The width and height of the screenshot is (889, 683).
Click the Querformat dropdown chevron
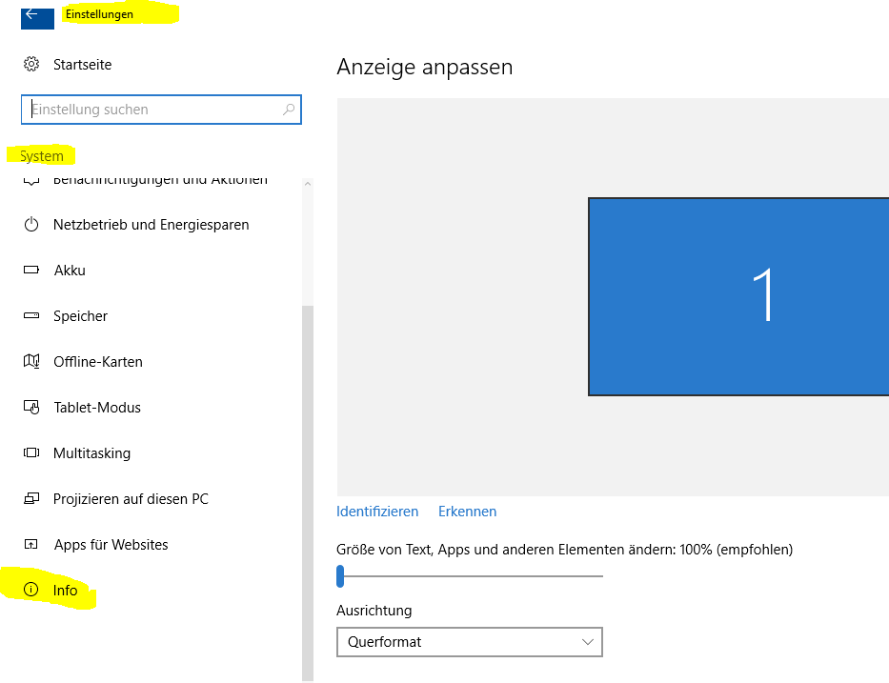tap(587, 642)
